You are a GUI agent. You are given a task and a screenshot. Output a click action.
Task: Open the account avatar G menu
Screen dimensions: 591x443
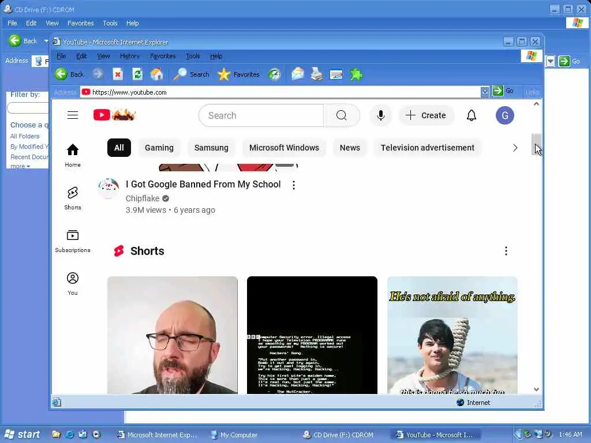pyautogui.click(x=504, y=115)
